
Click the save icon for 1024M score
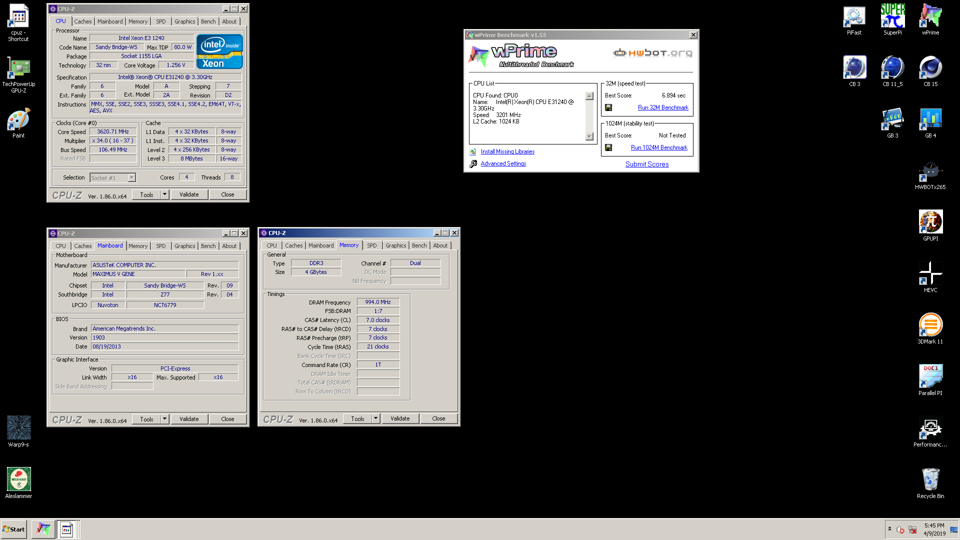tap(608, 147)
